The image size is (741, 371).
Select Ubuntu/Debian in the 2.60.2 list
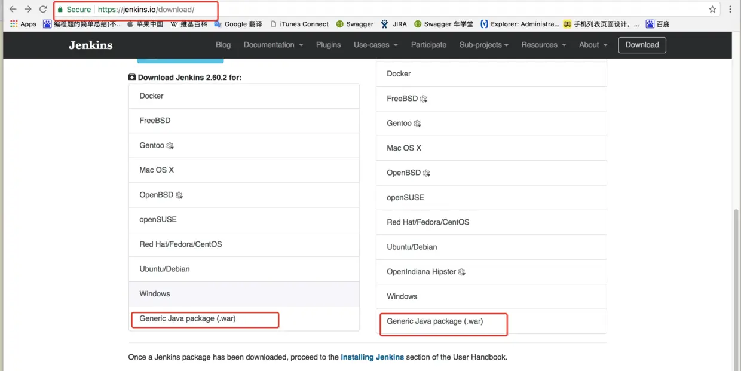[244, 269]
